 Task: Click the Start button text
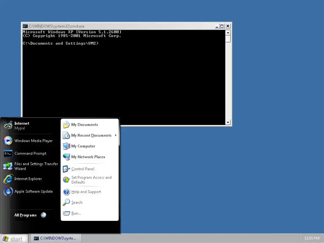click(16, 239)
